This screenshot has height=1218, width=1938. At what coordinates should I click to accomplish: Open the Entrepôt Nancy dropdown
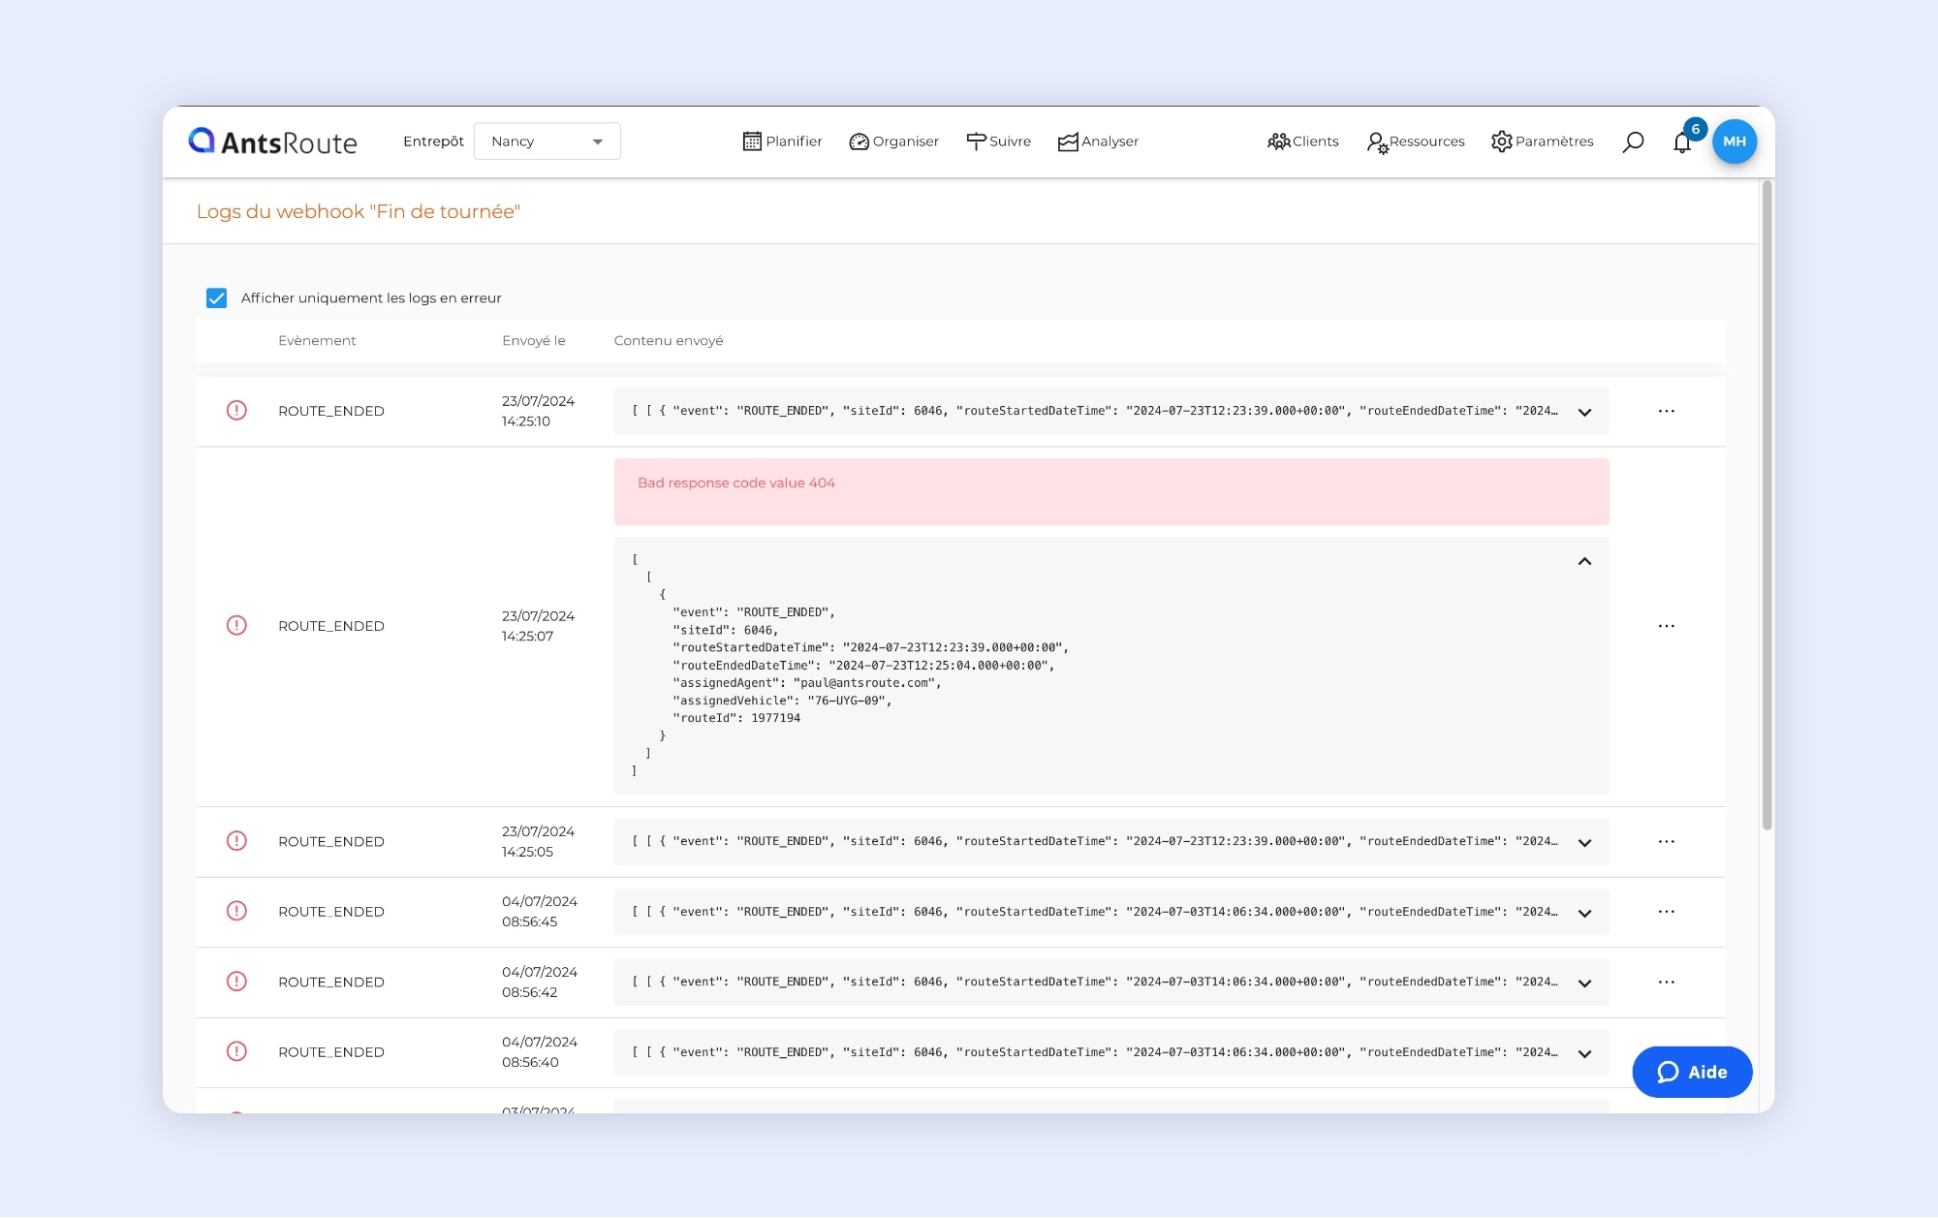tap(547, 141)
